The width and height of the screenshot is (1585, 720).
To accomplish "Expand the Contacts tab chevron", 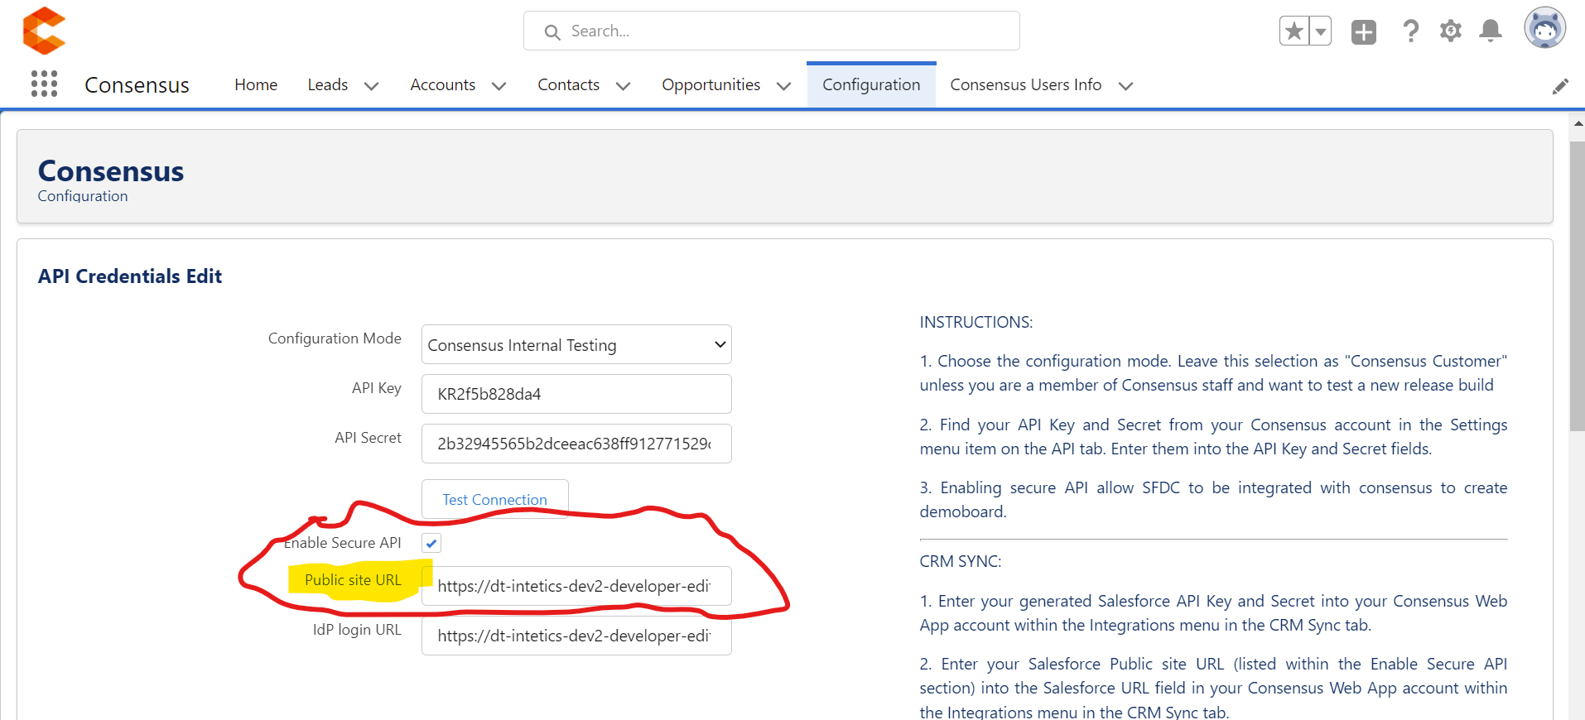I will pyautogui.click(x=624, y=86).
